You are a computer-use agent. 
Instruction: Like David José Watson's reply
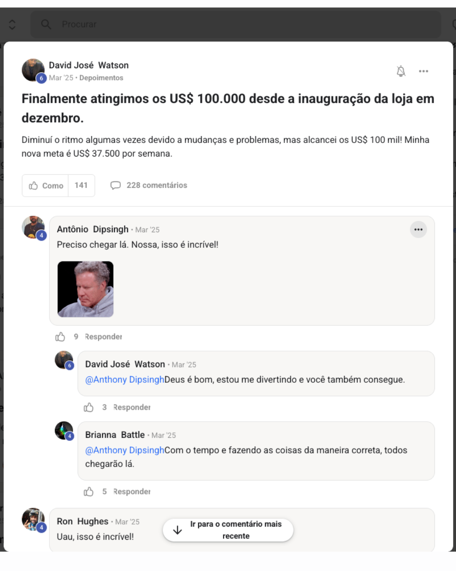tap(88, 407)
